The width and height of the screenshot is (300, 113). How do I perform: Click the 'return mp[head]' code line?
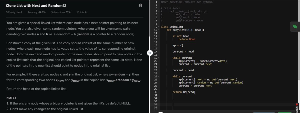click(x=184, y=92)
